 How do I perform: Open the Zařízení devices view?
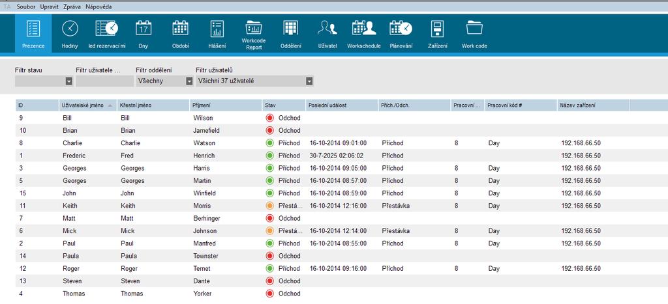438,34
